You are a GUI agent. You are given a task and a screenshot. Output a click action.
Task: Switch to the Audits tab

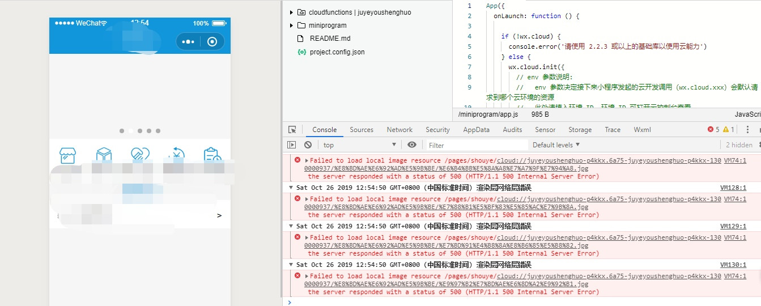[x=513, y=130]
